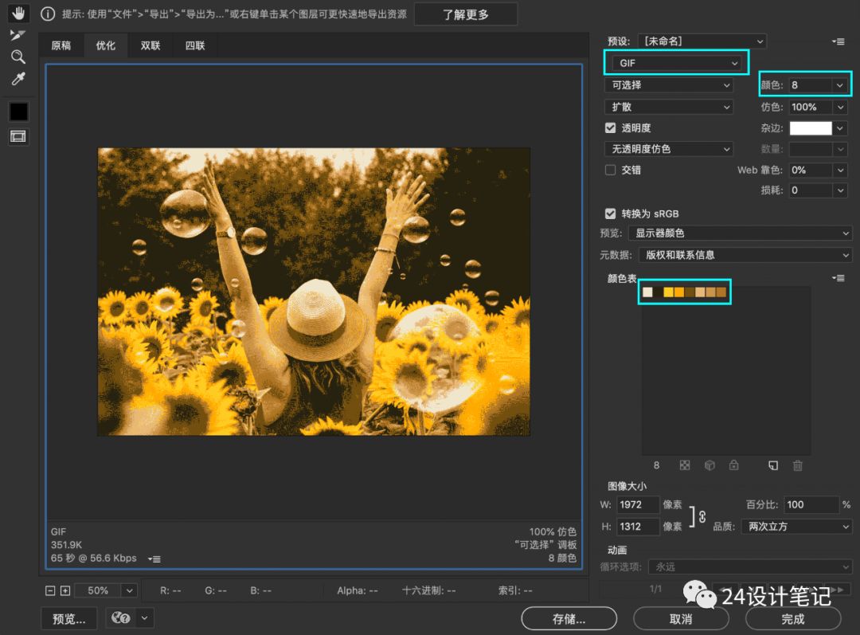Open the 元数据 dropdown

(x=745, y=255)
